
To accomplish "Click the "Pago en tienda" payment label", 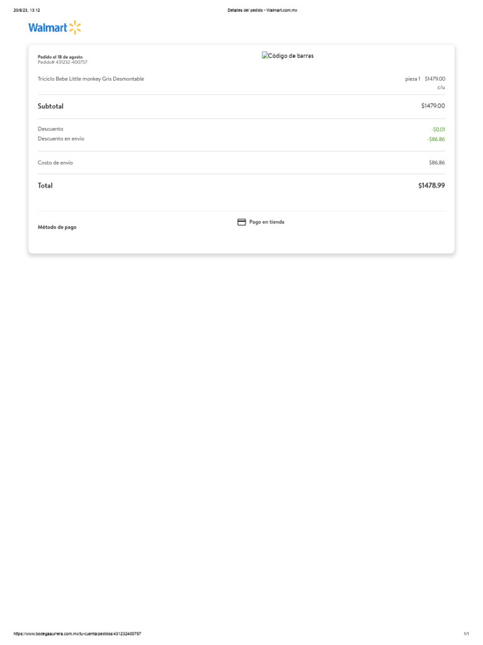I will point(267,222).
